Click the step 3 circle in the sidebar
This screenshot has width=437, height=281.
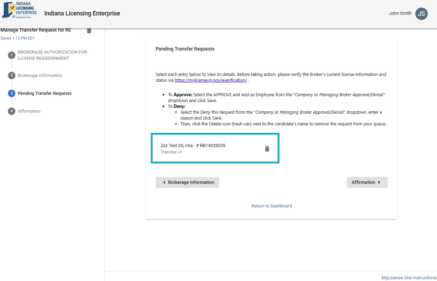12,93
